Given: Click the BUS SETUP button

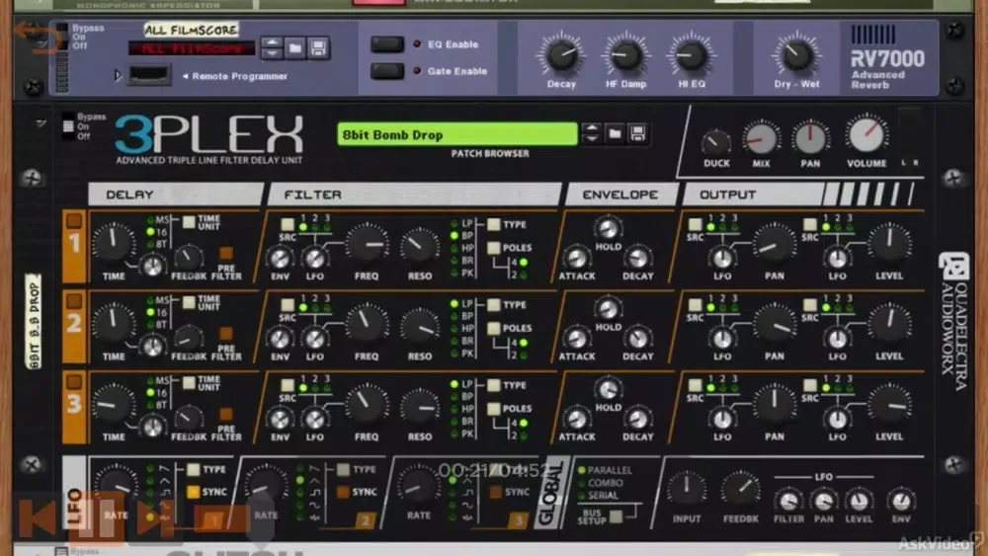Looking at the screenshot, I should [x=617, y=516].
